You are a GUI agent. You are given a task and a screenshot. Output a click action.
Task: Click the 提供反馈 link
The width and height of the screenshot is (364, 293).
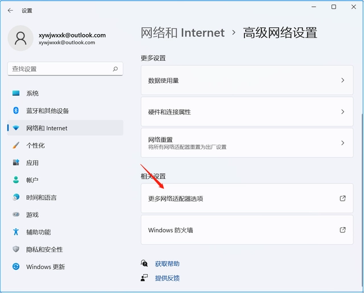pos(167,278)
